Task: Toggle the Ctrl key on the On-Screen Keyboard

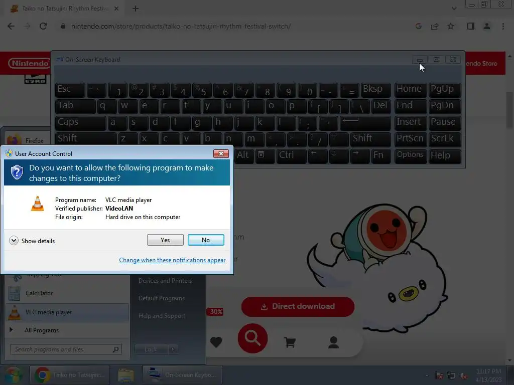Action: (292, 155)
